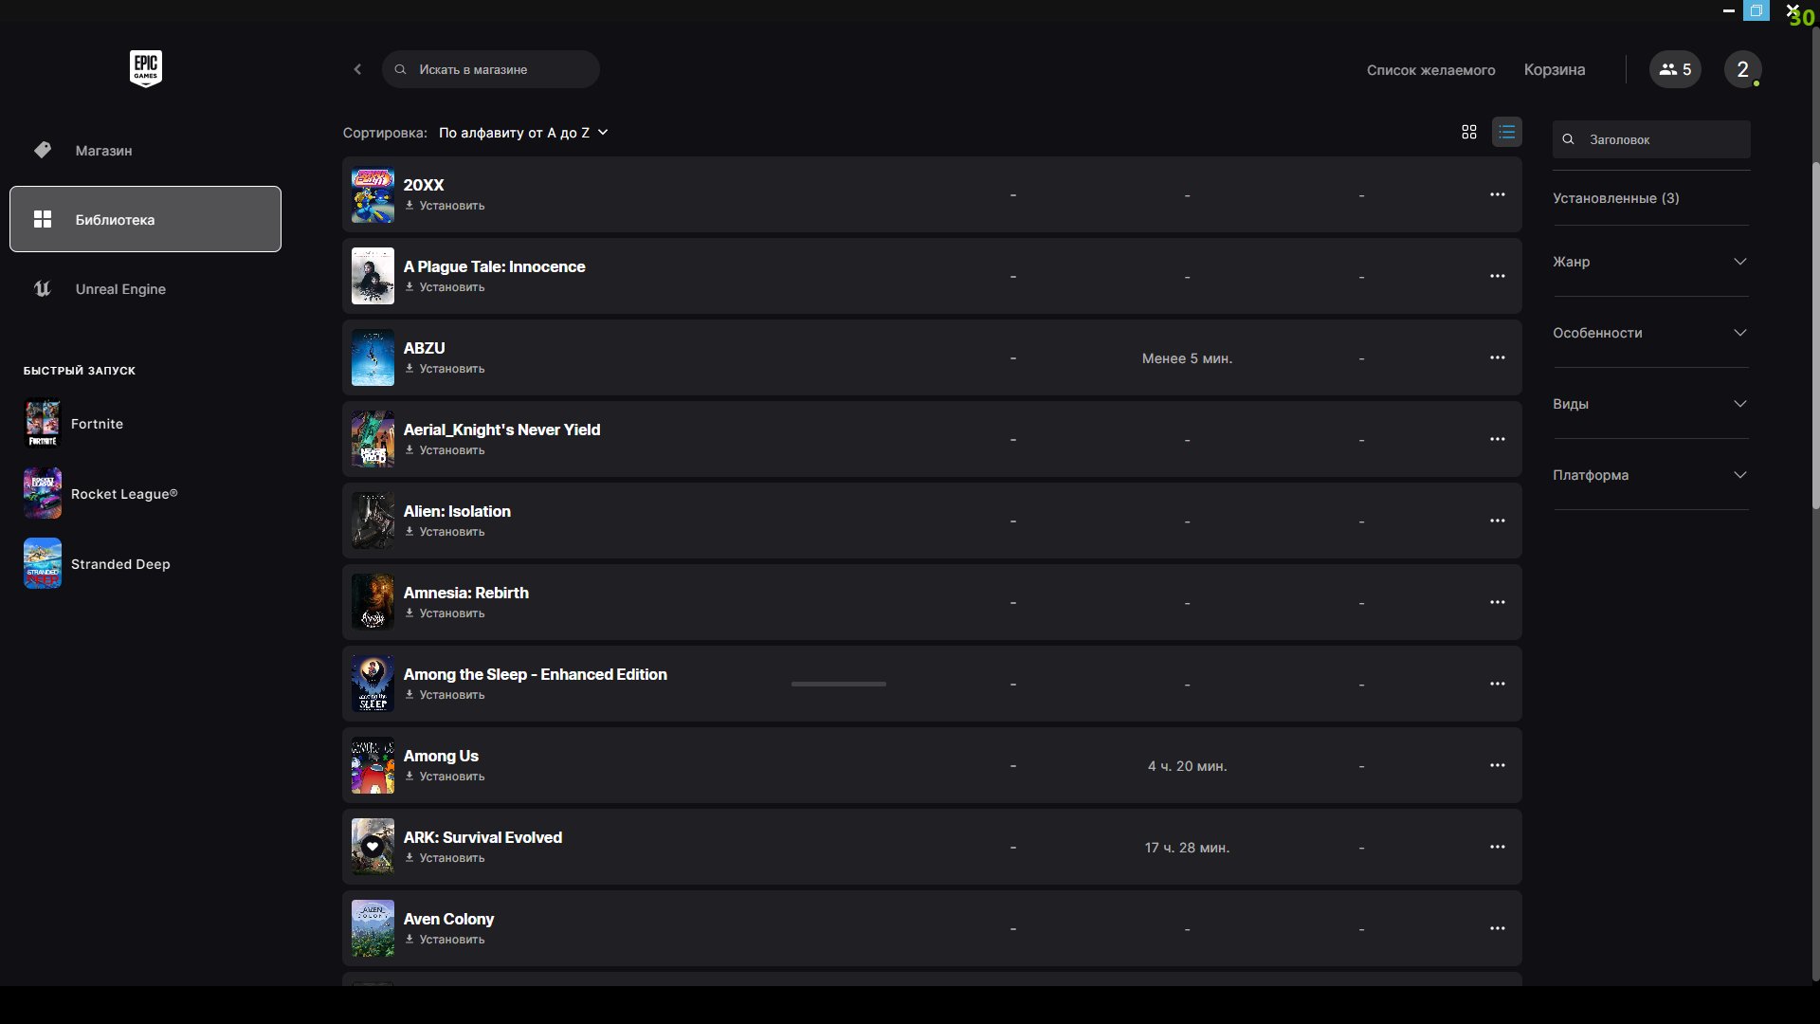Filter by Установленные (3) installed games

1615,198
